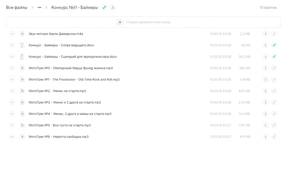Select checkbox for Звук мотора Харли Девидсона.m4a
This screenshot has height=174, width=284.
click(x=12, y=34)
